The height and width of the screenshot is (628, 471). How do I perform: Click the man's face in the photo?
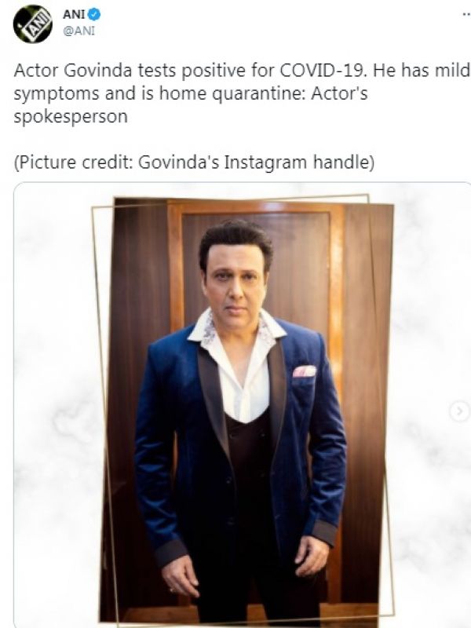point(235,284)
